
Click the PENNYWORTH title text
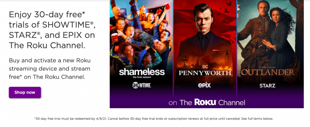pyautogui.click(x=205, y=73)
